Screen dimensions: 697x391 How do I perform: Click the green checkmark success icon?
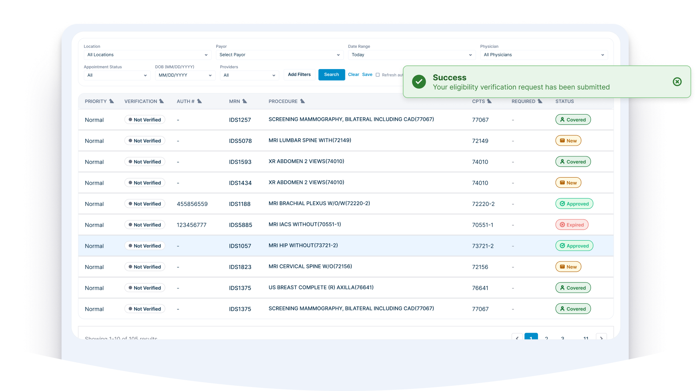point(419,82)
